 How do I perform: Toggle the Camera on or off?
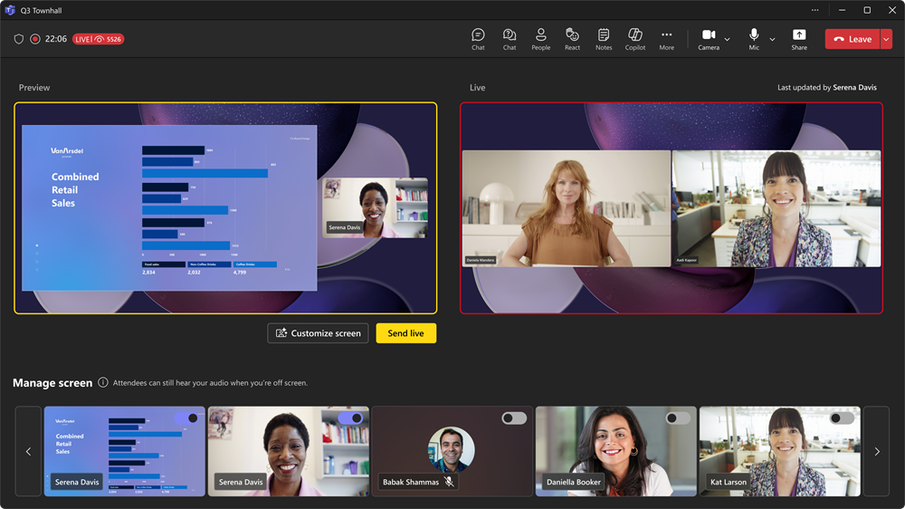point(709,39)
